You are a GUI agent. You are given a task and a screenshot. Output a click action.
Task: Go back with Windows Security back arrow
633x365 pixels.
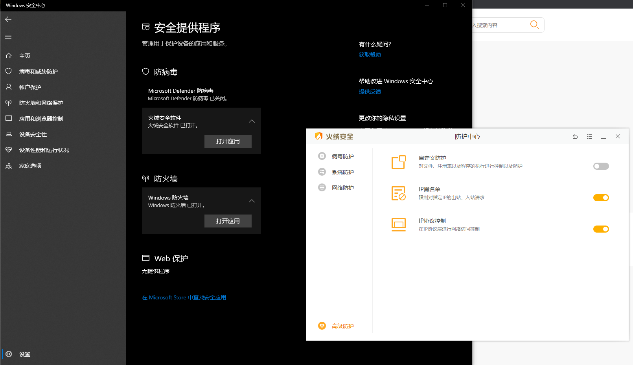(x=8, y=19)
